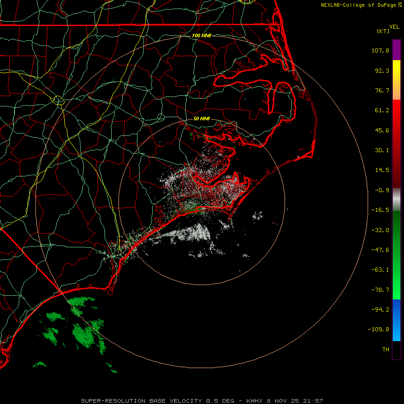Viewport: 404px width, 404px height.
Task: Click the 30.1 scale value
Action: tap(382, 150)
